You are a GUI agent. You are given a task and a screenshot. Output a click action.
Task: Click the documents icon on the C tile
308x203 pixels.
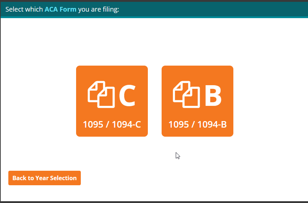click(101, 95)
